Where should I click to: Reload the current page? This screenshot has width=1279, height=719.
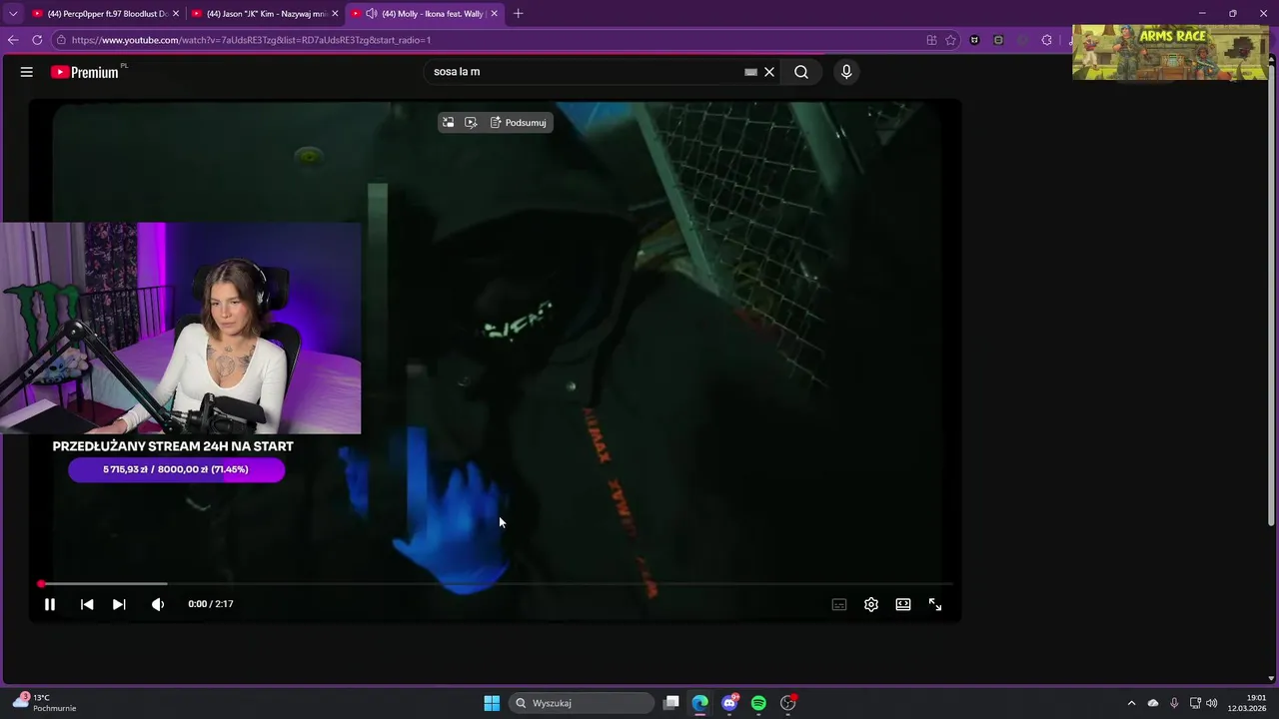37,40
